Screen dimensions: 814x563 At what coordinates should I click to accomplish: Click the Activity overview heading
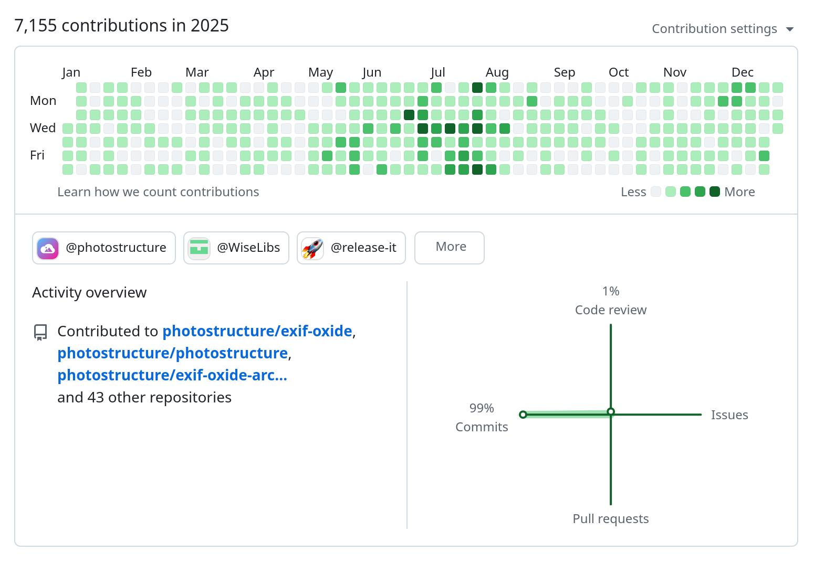point(89,293)
